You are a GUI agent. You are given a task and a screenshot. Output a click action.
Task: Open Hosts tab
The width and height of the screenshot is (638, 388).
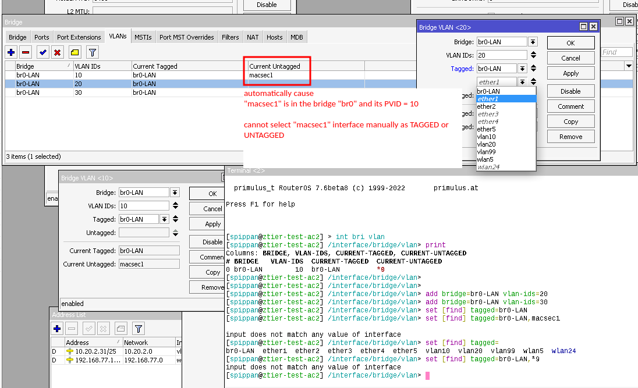pyautogui.click(x=274, y=37)
